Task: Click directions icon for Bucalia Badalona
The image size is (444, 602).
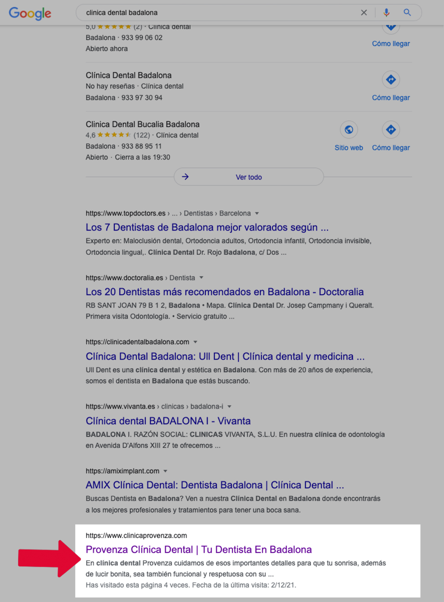Action: pyautogui.click(x=391, y=130)
